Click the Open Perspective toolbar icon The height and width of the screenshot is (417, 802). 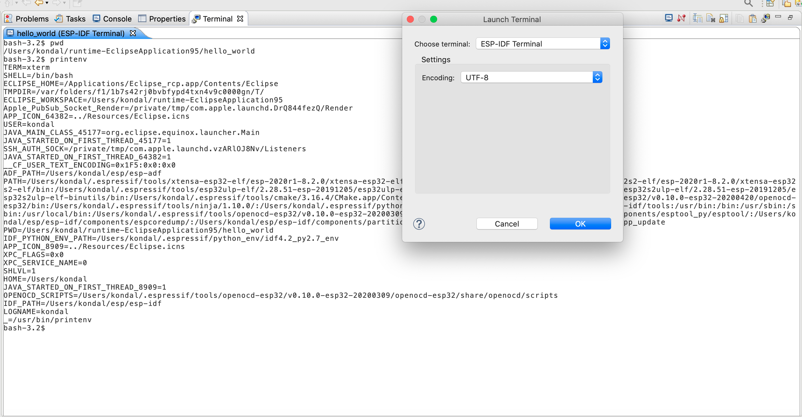coord(770,3)
